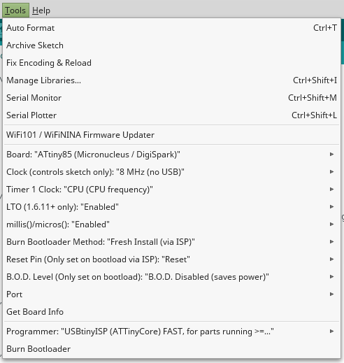
Task: Click Burn Bootloader entry
Action: [x=171, y=349]
